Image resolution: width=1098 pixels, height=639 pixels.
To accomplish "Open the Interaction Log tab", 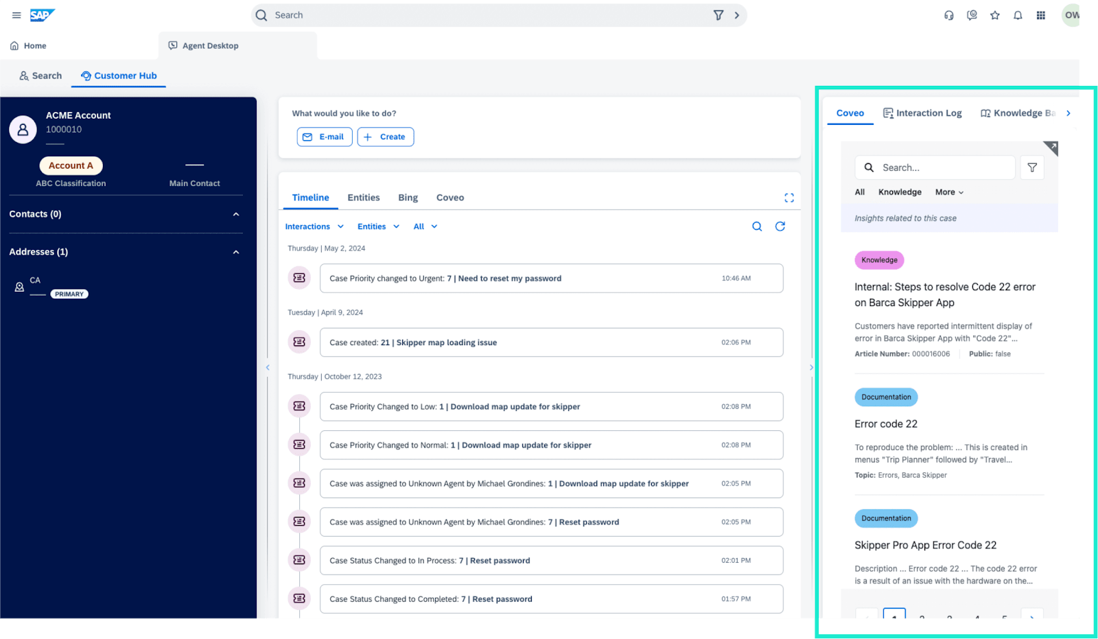I will [922, 113].
